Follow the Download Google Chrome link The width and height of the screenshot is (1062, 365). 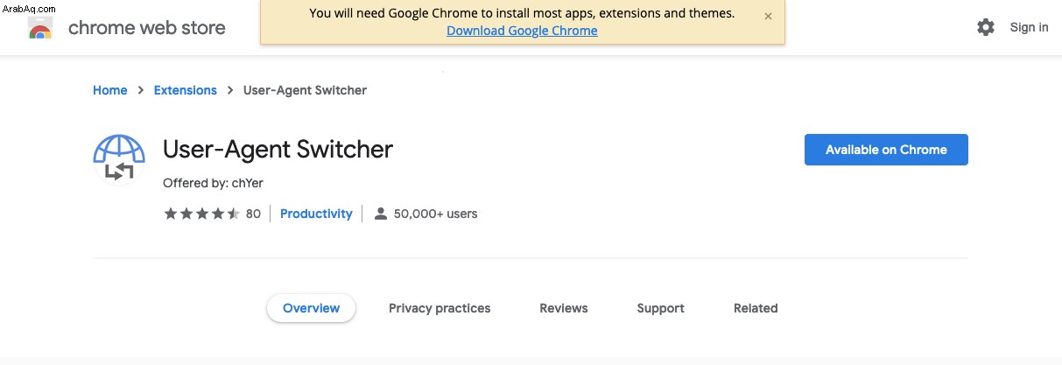(522, 31)
